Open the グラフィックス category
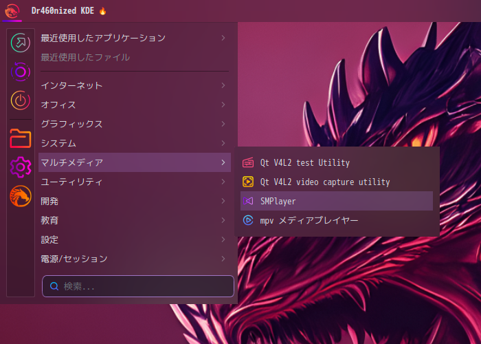Image resolution: width=481 pixels, height=344 pixels. pos(135,124)
